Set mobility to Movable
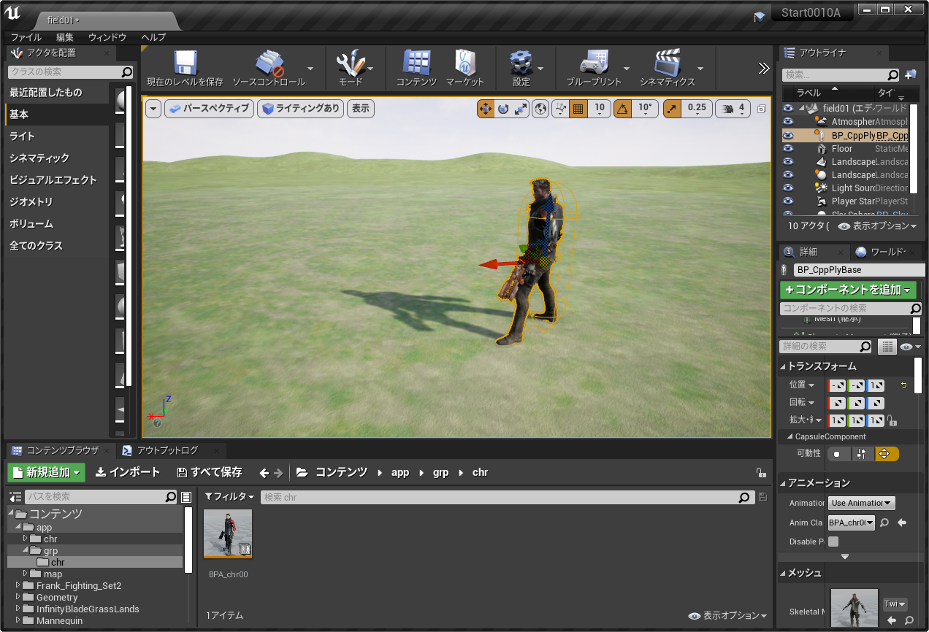Viewport: 929px width, 632px height. click(886, 453)
